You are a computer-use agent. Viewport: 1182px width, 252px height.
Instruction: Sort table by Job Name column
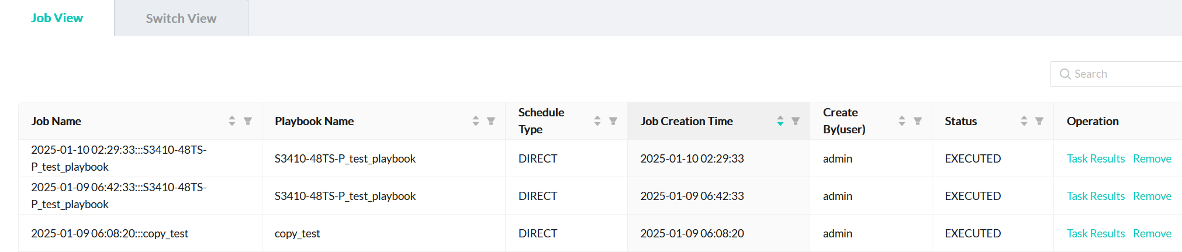click(x=232, y=121)
